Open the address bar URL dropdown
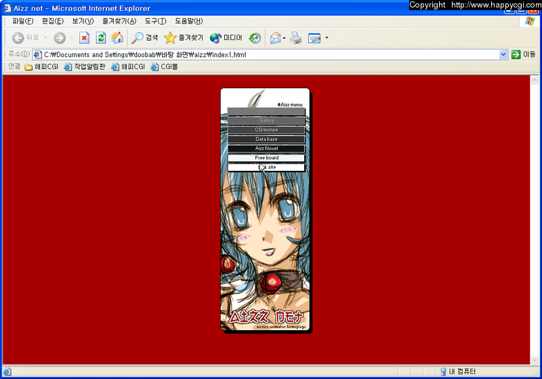 [503, 54]
